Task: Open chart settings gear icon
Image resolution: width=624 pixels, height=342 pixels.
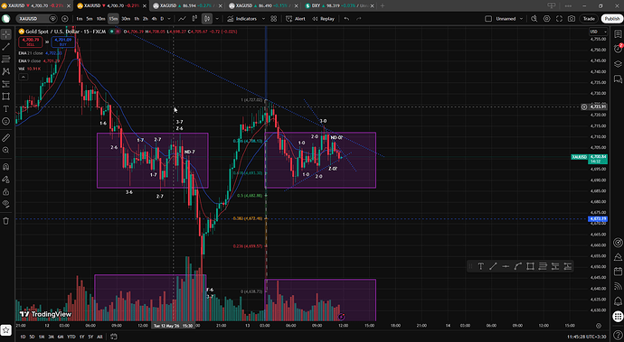Action: pyautogui.click(x=547, y=19)
